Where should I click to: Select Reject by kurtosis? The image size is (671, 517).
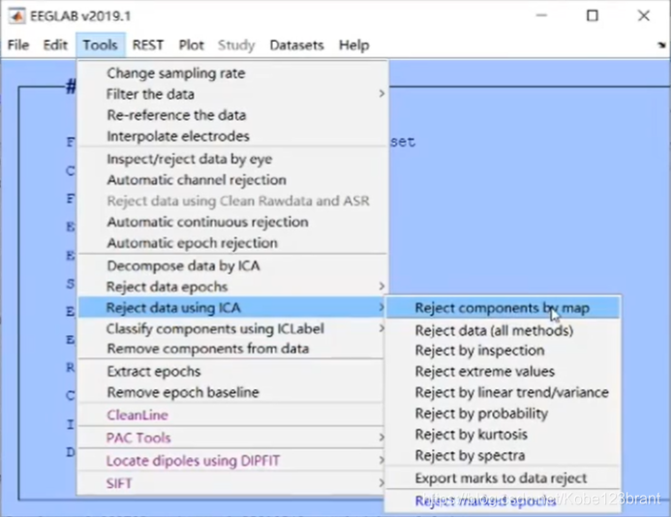pos(503,435)
